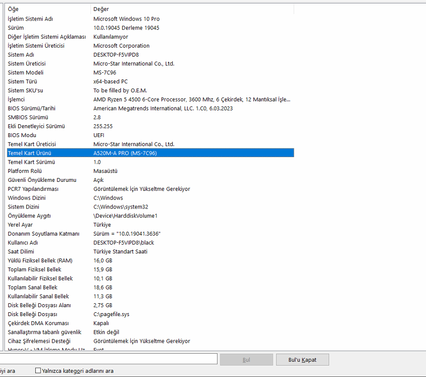Select the Toplam Fiziksel Bellek row
Image resolution: width=426 pixels, height=377 pixels.
point(151,269)
